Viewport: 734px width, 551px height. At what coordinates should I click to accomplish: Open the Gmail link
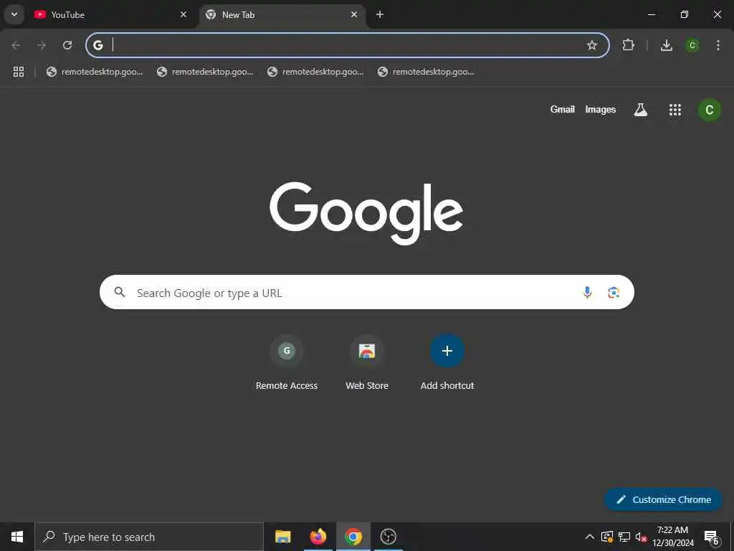562,110
